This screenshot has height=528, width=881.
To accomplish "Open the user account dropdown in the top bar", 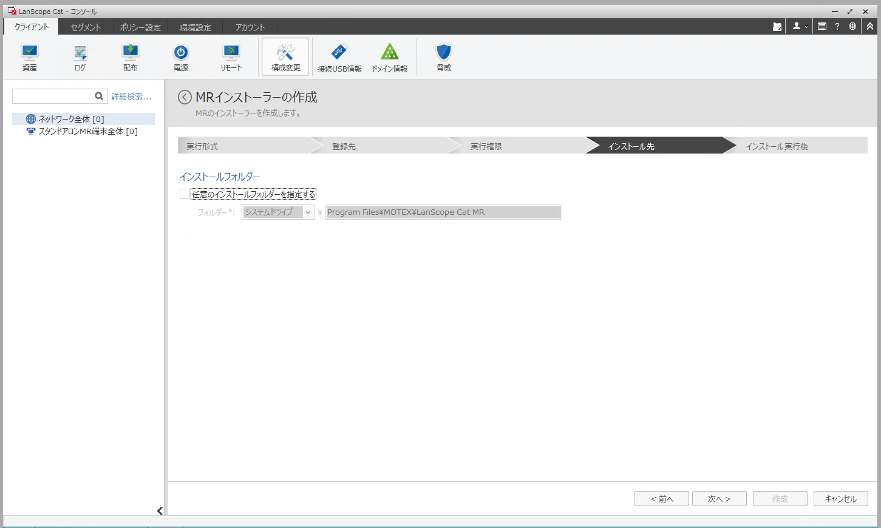I will (800, 27).
